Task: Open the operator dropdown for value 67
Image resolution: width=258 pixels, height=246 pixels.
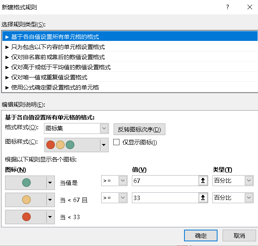Action: (114, 181)
